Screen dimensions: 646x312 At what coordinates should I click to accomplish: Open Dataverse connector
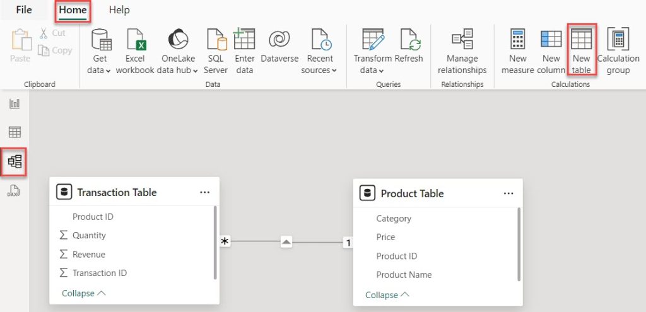point(279,45)
